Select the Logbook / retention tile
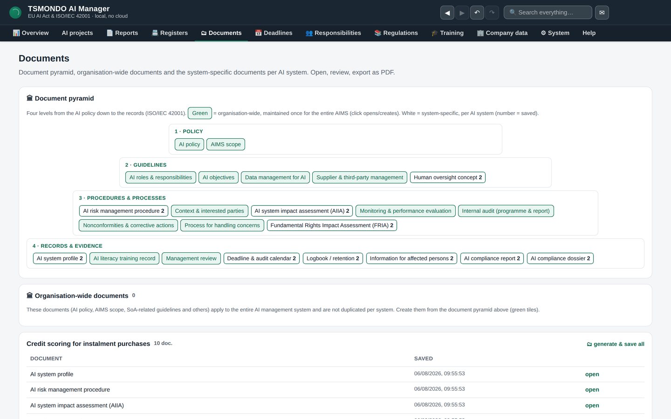 click(x=333, y=258)
